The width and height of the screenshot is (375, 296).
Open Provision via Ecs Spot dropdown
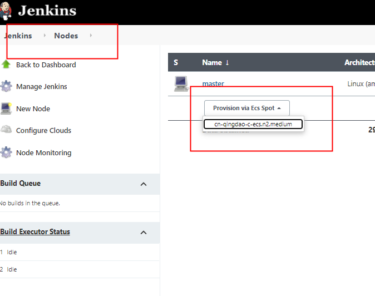(247, 108)
